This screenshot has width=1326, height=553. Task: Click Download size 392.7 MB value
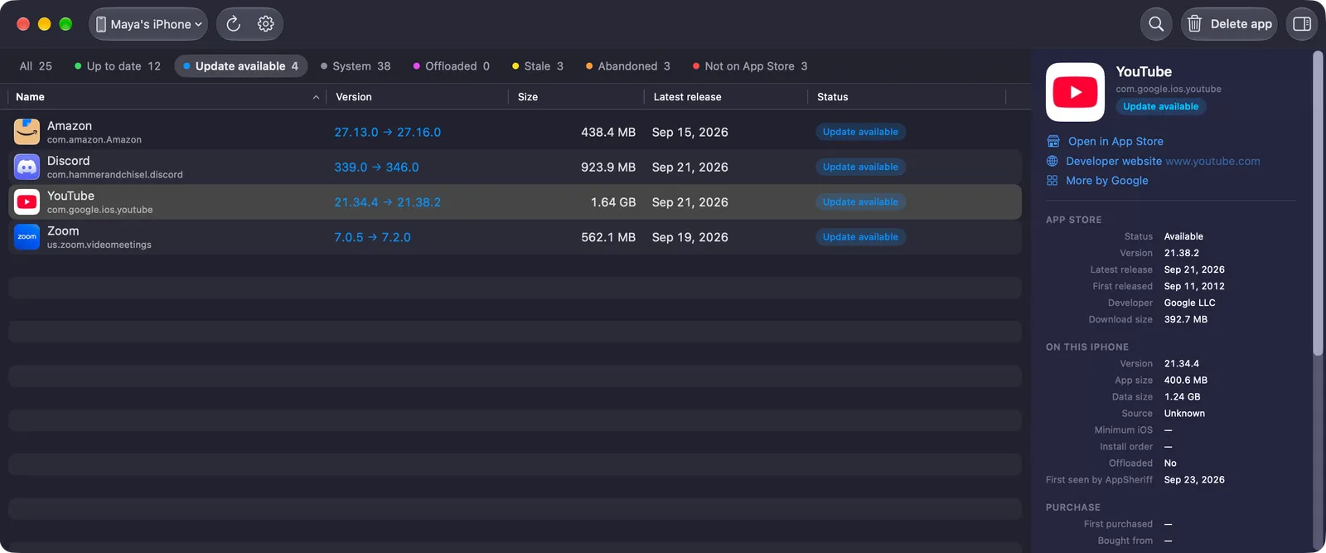point(1185,319)
